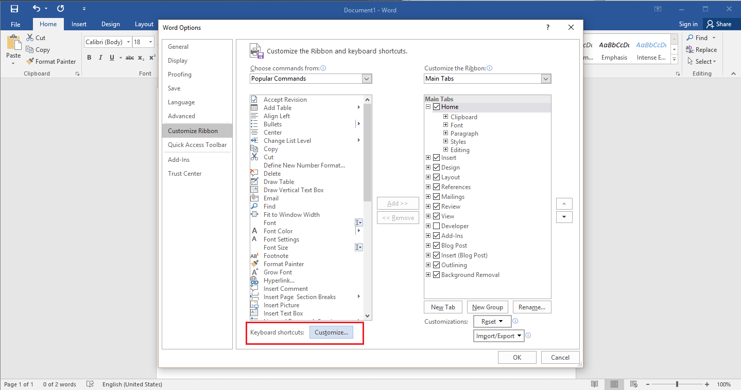Select Footnote in the commands list
This screenshot has width=741, height=390.
tap(306, 256)
